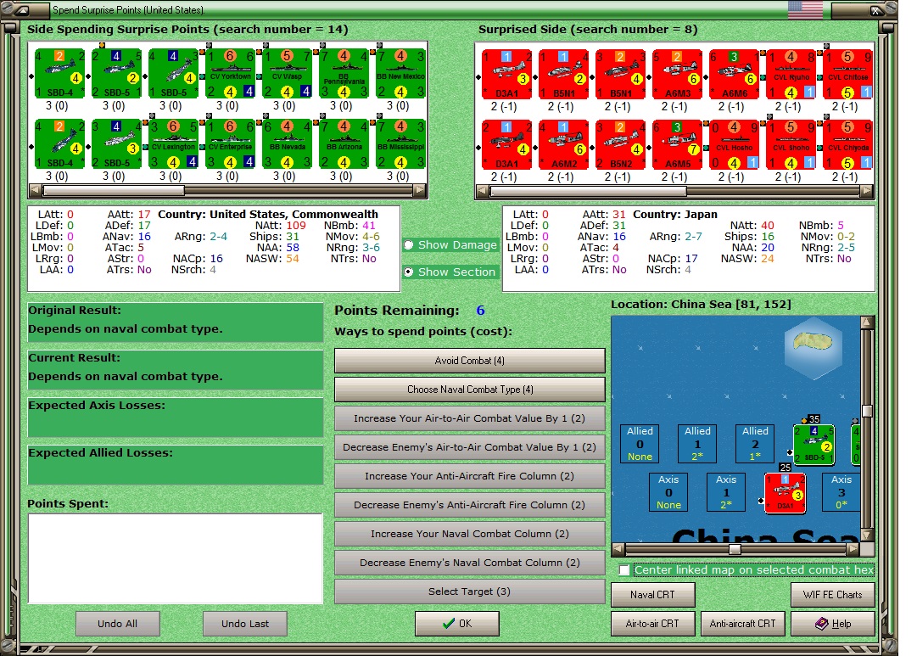
Task: Select the B5N2 bomber counter
Action: pyautogui.click(x=620, y=144)
